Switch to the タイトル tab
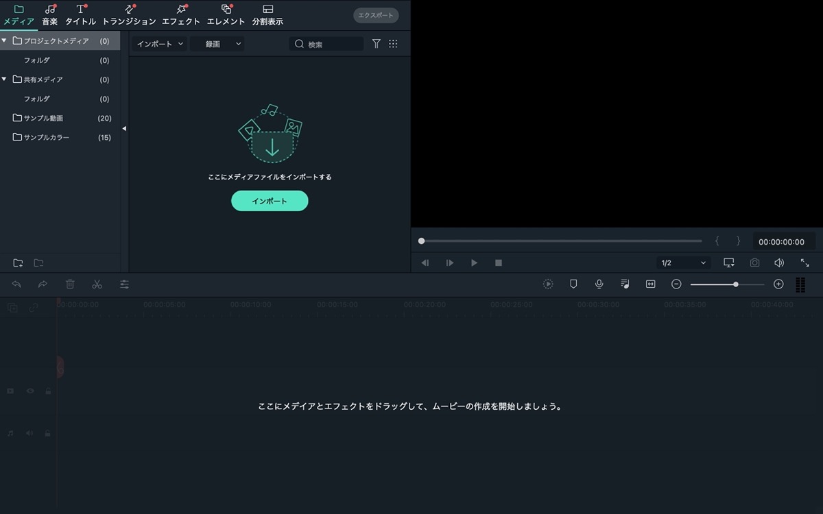The image size is (823, 514). click(x=81, y=15)
